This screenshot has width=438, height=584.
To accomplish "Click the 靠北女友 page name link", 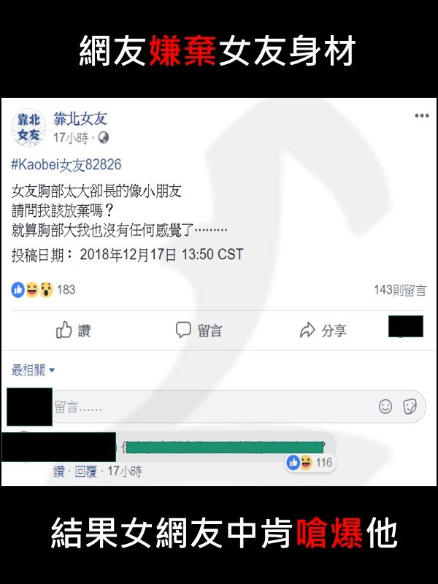I will click(x=80, y=119).
